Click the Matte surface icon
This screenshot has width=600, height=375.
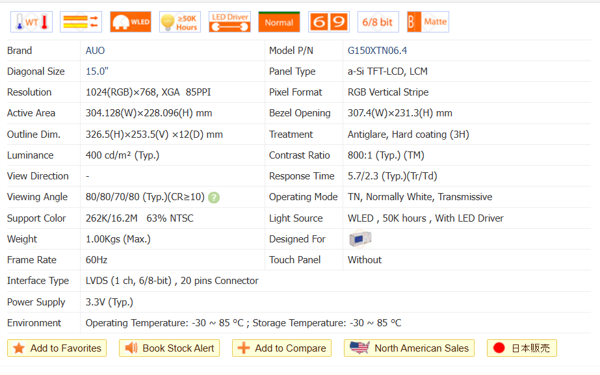click(427, 22)
